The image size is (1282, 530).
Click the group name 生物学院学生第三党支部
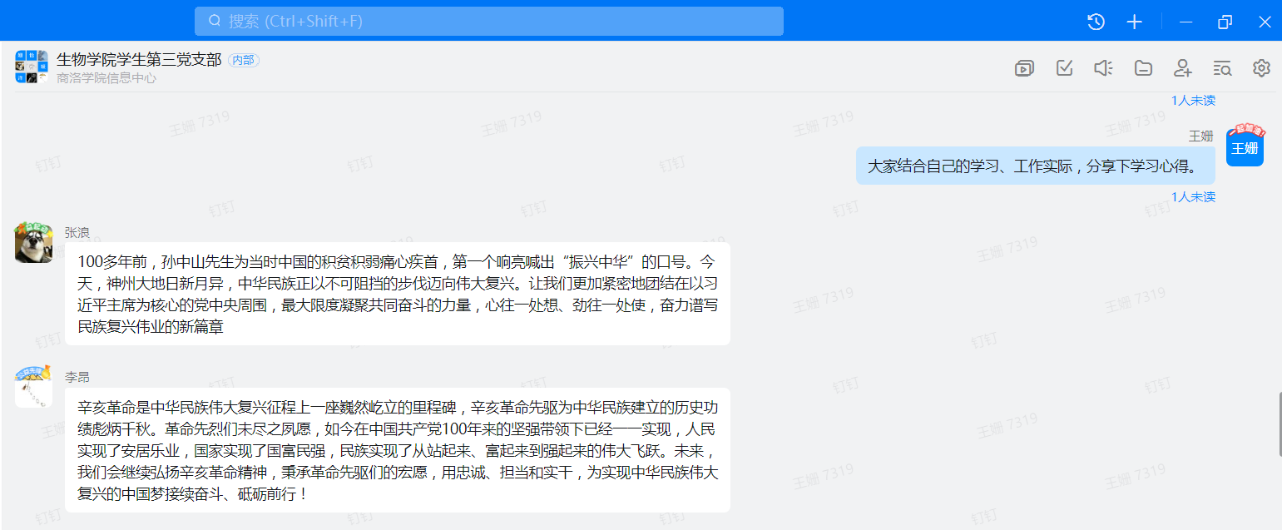(x=139, y=60)
